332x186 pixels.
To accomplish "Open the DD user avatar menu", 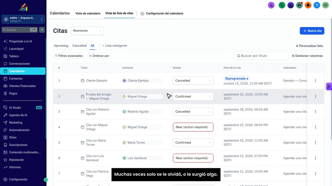I will pyautogui.click(x=325, y=5).
